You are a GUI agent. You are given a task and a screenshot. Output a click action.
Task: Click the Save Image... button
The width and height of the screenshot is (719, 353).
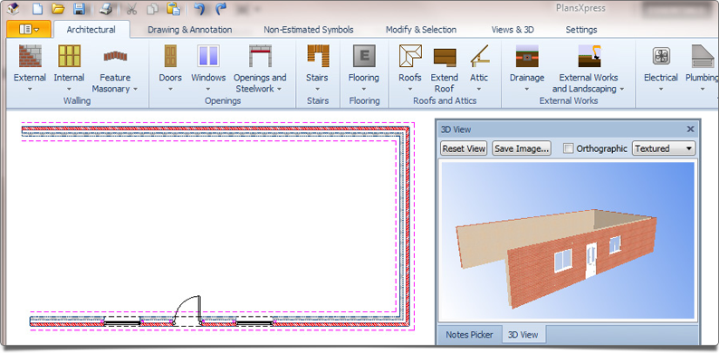[x=522, y=148]
